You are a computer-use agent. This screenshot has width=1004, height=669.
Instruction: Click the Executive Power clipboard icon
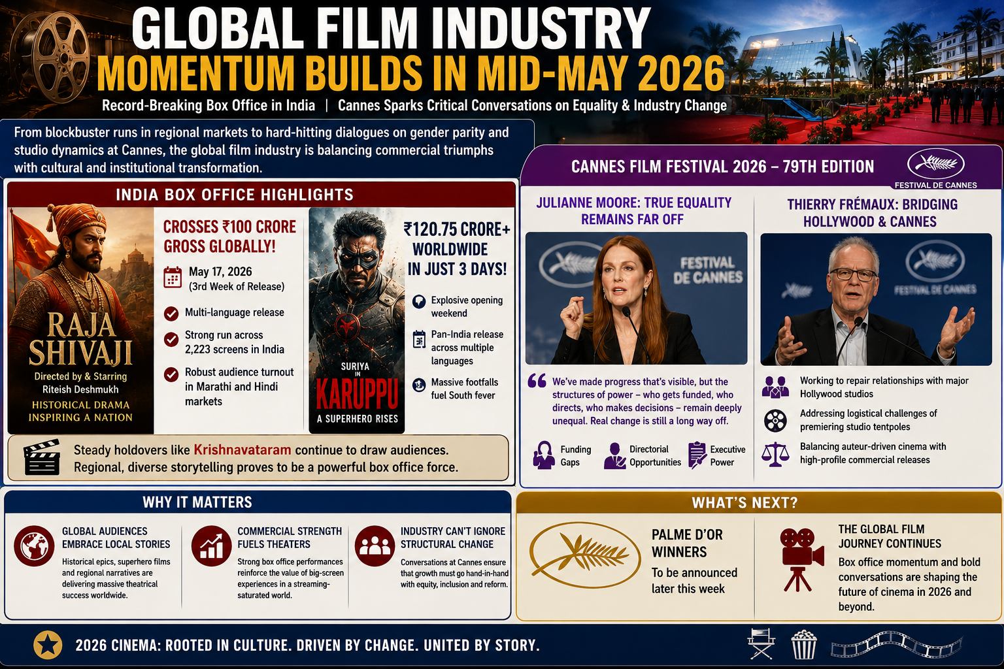[x=697, y=455]
